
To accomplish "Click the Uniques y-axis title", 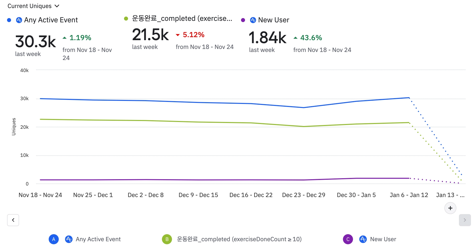I will (14, 127).
